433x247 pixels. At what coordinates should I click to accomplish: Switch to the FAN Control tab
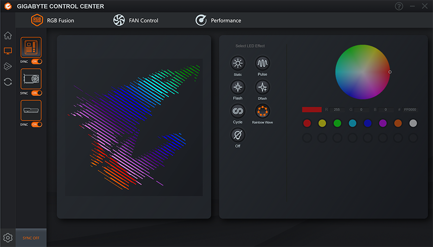[136, 20]
